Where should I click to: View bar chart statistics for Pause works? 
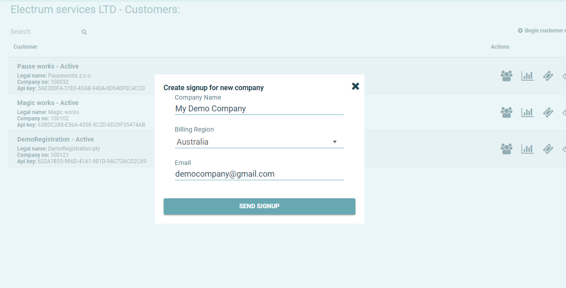click(527, 76)
